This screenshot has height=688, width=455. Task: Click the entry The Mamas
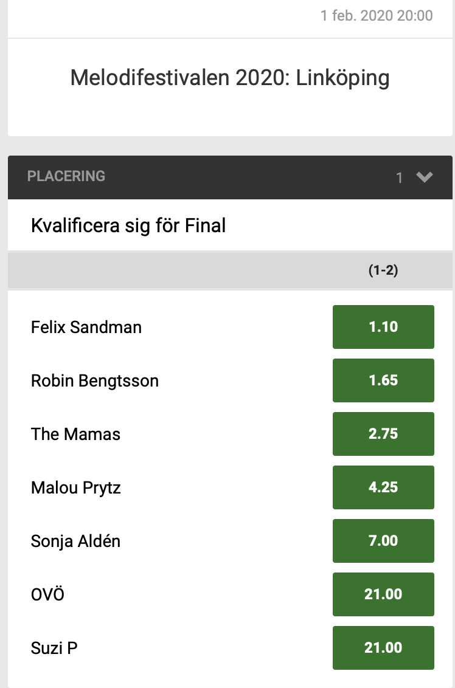point(75,433)
